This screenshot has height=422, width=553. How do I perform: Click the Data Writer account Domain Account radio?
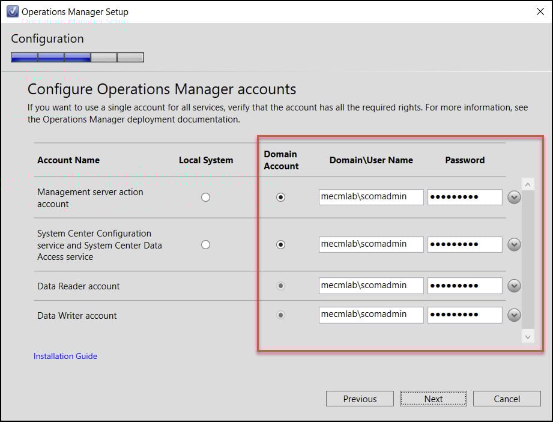click(281, 315)
